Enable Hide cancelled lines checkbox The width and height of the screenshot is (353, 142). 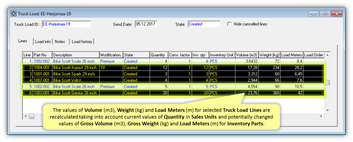(x=230, y=24)
